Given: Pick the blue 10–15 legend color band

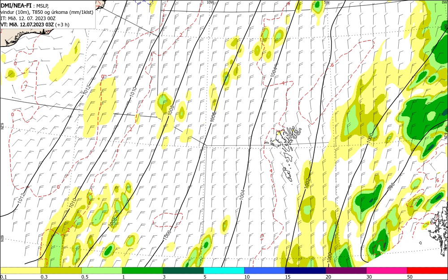Looking at the screenshot, I should pos(265,271).
